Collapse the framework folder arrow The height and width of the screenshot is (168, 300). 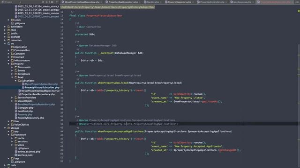(x=8, y=135)
